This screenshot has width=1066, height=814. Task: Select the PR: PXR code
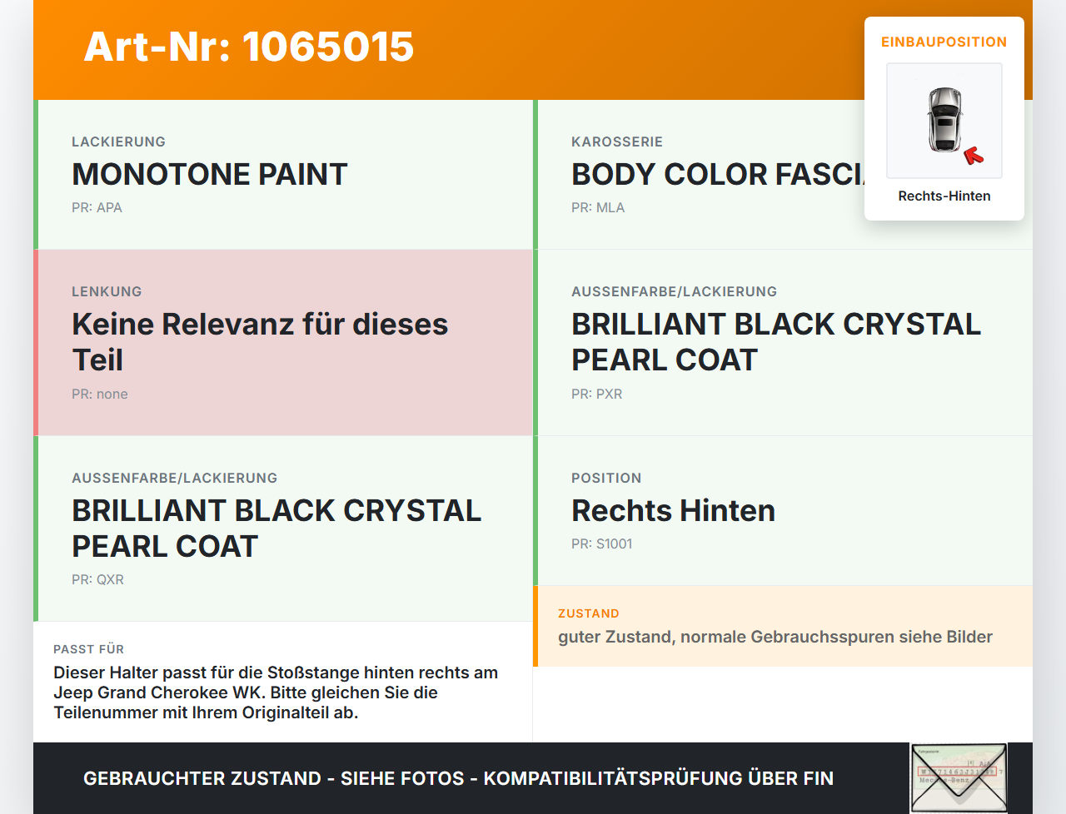[596, 394]
